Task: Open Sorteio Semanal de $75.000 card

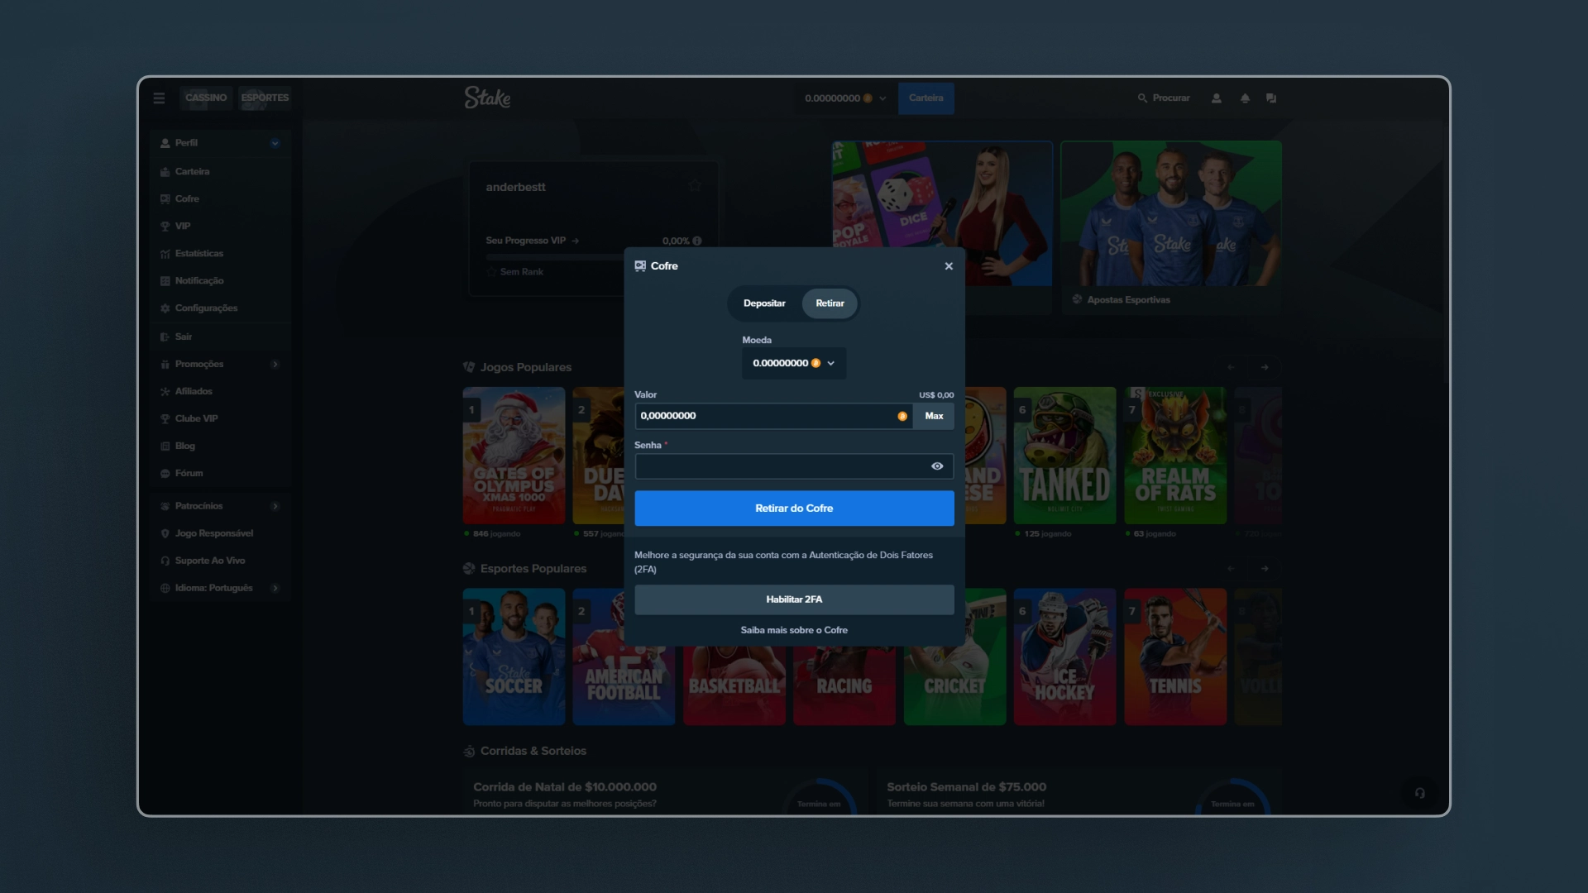Action: [x=1079, y=792]
